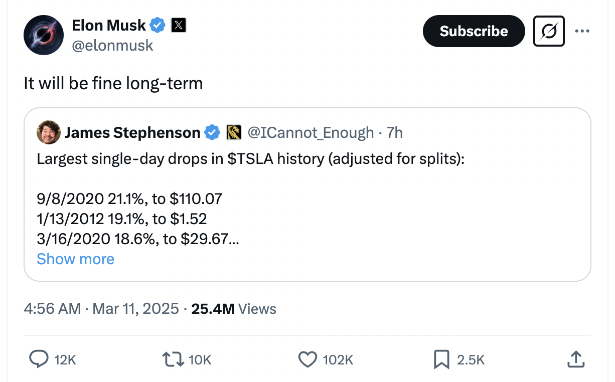This screenshot has width=615, height=382.
Task: View the 25.4M Views analytics
Action: tap(234, 308)
